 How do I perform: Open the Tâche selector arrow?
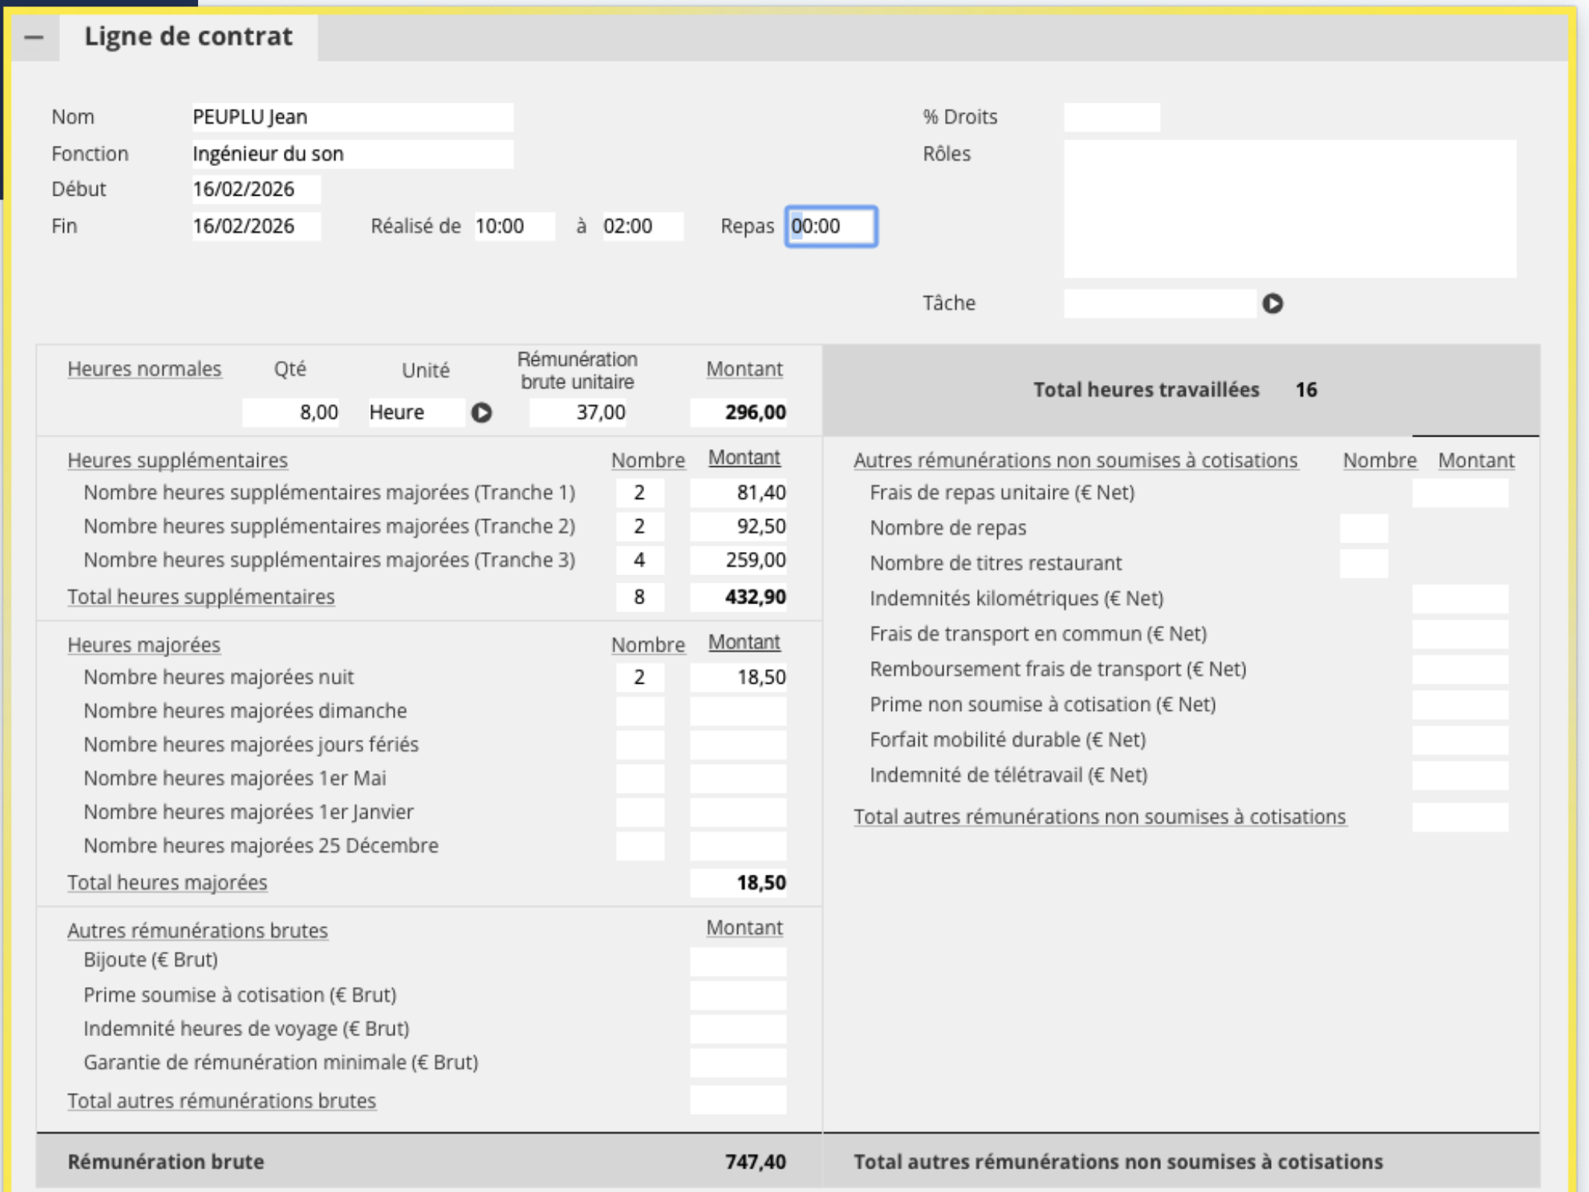1272,303
